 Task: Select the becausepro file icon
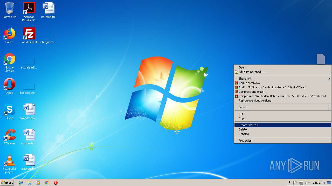[x=29, y=89]
